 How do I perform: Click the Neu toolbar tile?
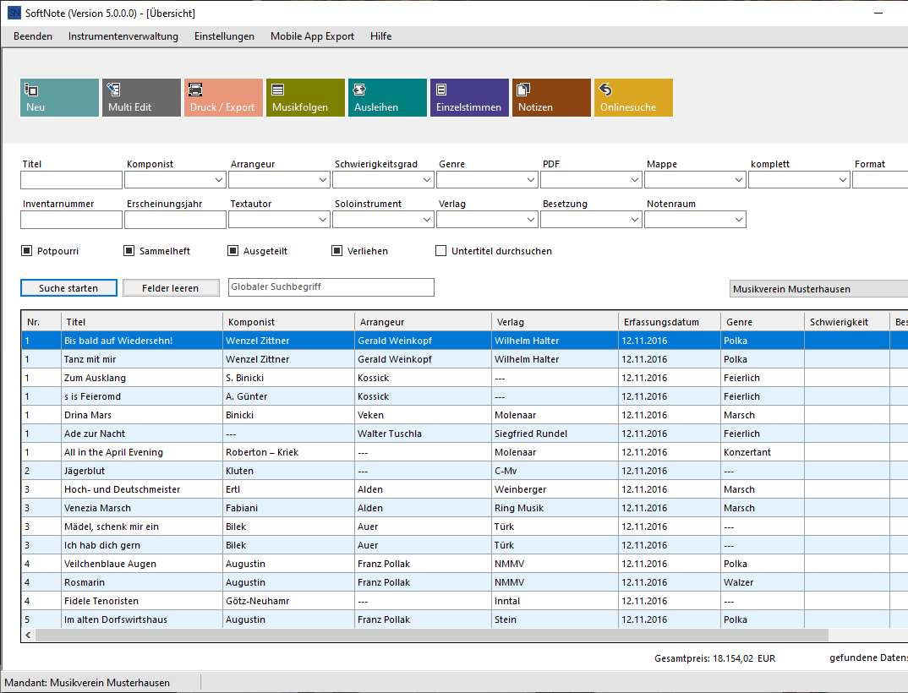pyautogui.click(x=59, y=97)
